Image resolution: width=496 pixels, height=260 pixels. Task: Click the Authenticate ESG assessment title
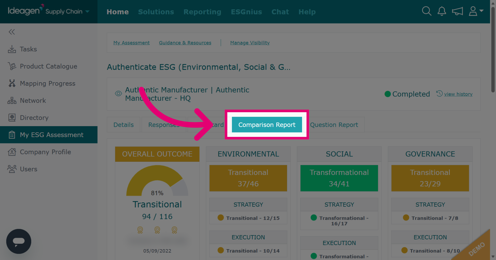tap(198, 67)
